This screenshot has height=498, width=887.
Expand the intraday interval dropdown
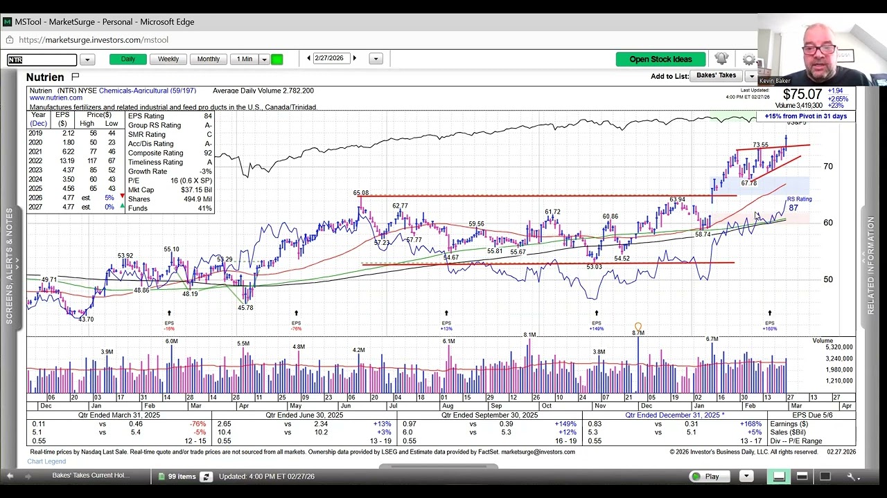coord(264,59)
